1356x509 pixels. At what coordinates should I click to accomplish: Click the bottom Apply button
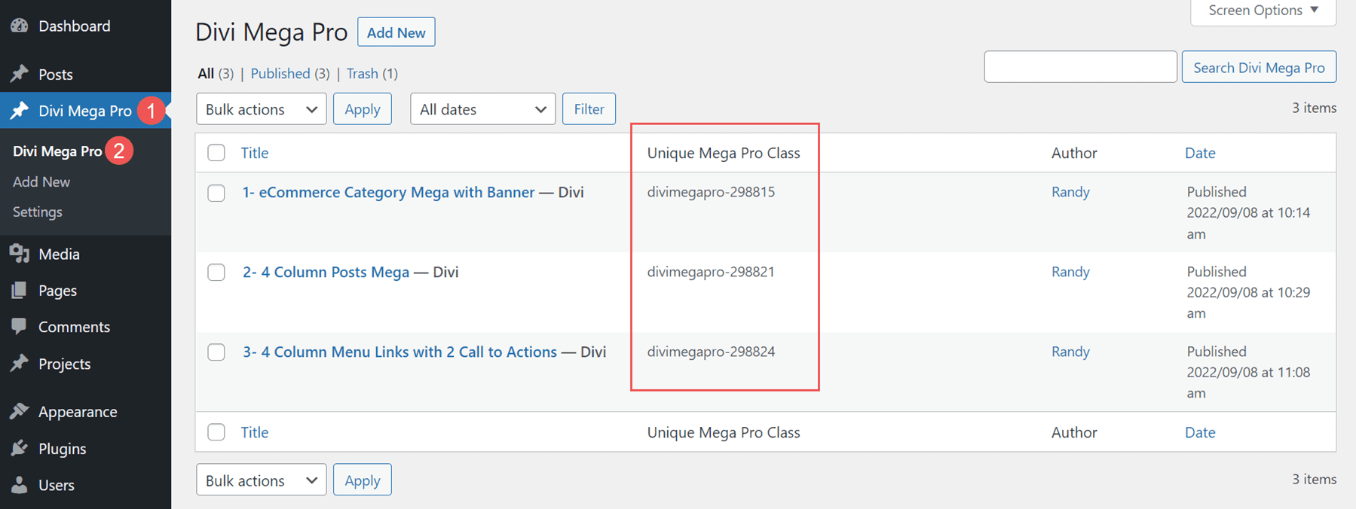point(363,480)
